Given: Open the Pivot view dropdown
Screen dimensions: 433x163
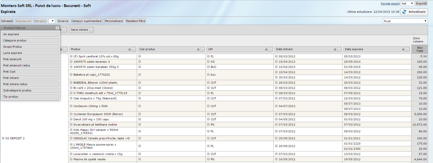Looking at the screenshot, I should pyautogui.click(x=426, y=21).
